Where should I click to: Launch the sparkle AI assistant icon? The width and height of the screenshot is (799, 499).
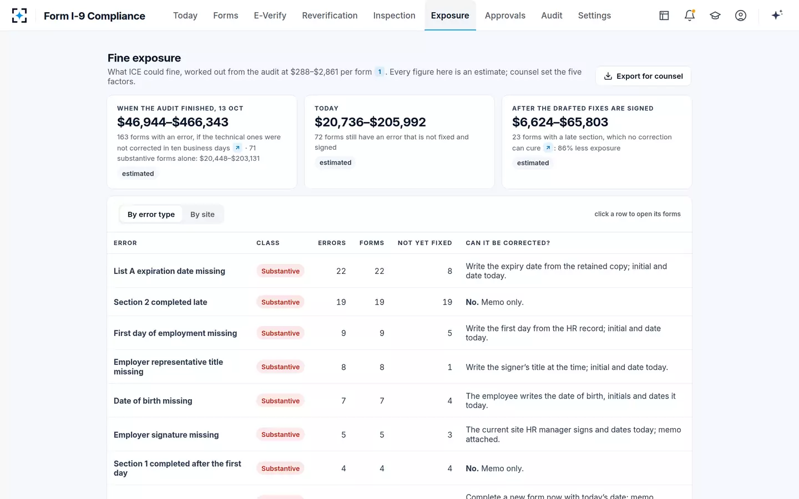[x=777, y=15]
